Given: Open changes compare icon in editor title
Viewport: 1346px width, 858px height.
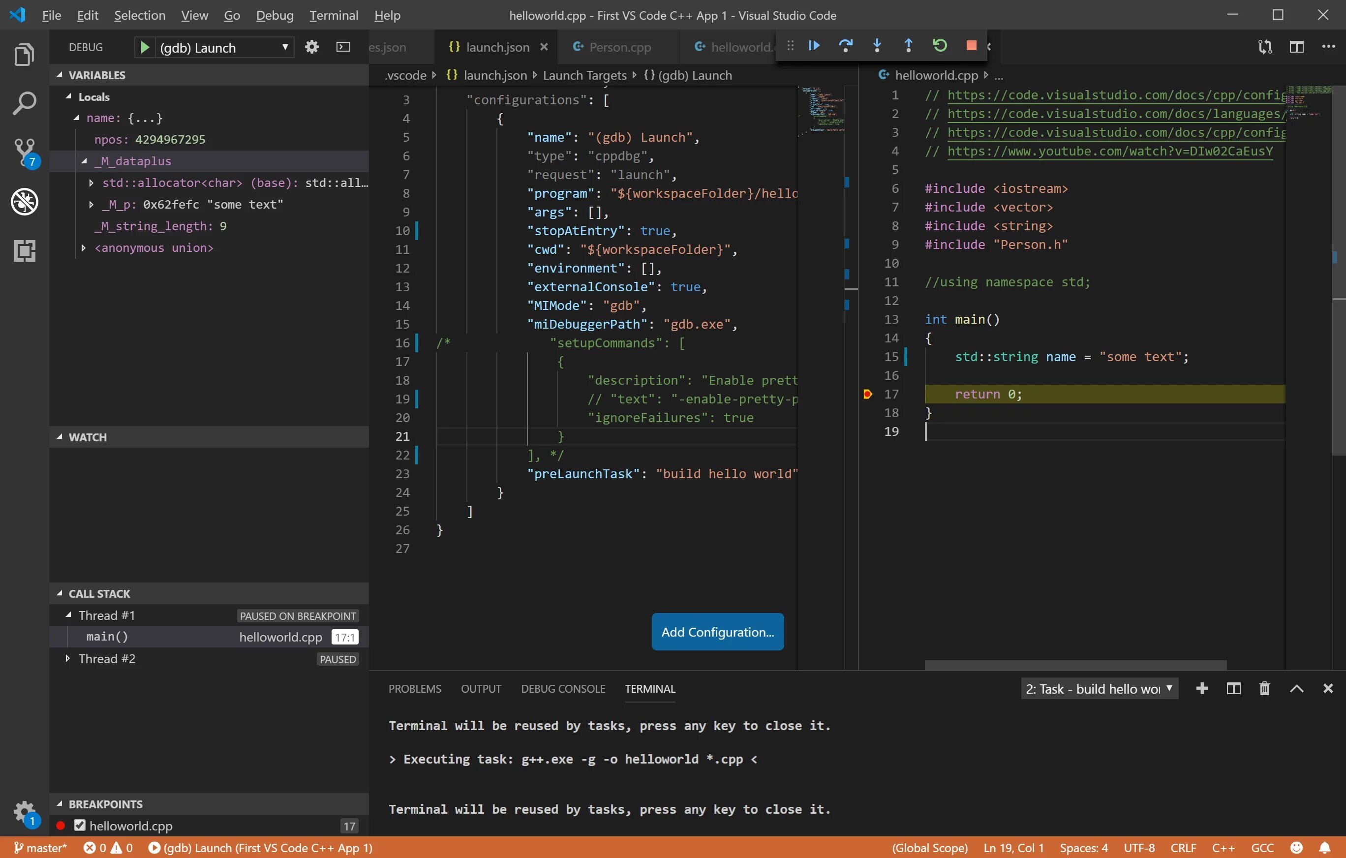Looking at the screenshot, I should 1265,47.
